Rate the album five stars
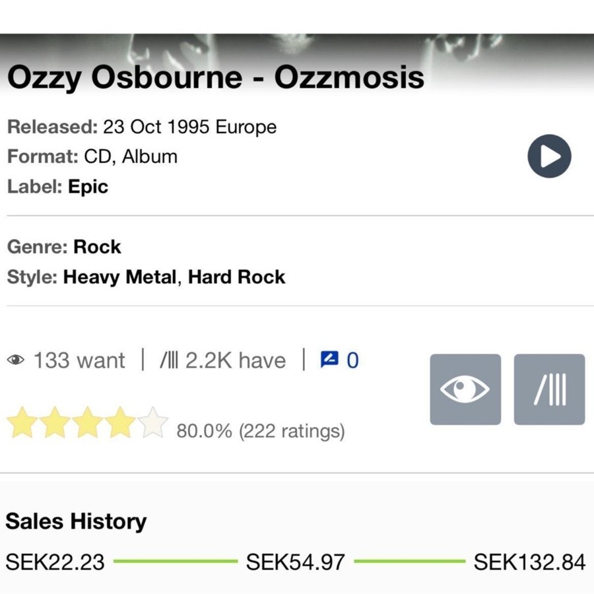 tap(154, 423)
